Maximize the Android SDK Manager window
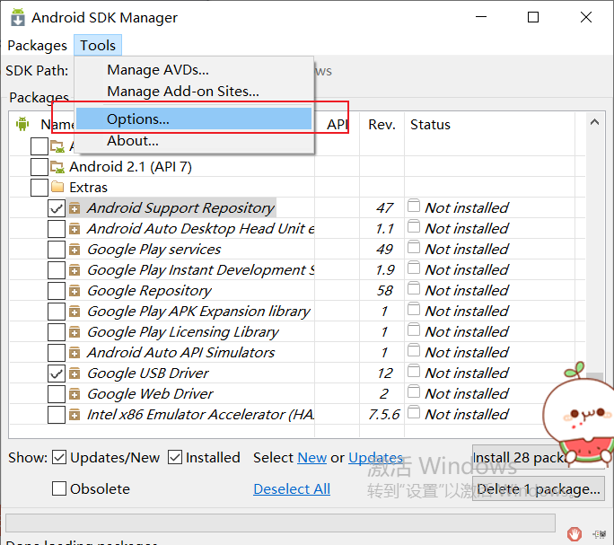Screen dimensions: 614x545 (x=533, y=17)
